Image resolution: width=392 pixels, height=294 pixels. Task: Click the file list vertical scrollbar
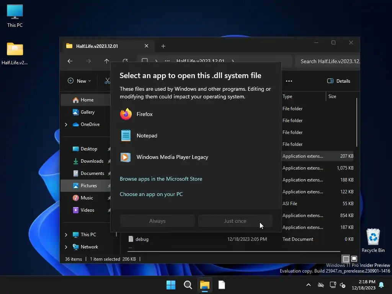point(357,122)
